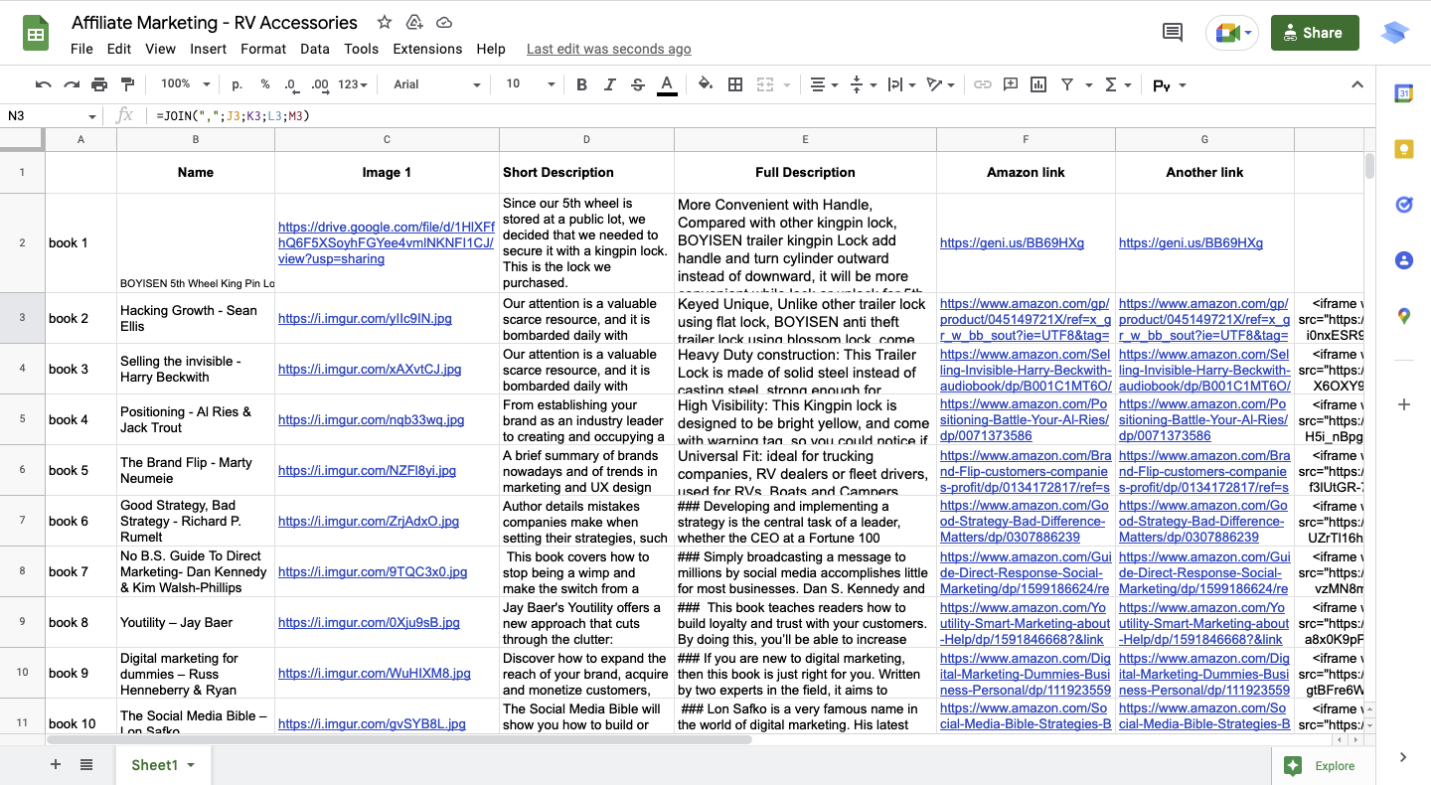Open the text wrapping dropdown
This screenshot has height=785, width=1431.
coord(900,84)
